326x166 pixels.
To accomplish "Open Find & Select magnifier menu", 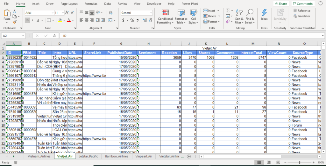I will 250,17.
